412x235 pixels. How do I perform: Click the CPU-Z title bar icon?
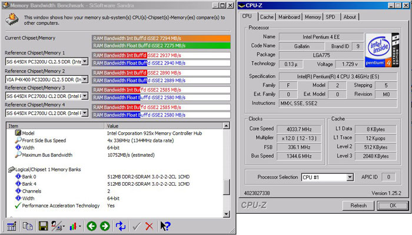(x=242, y=5)
